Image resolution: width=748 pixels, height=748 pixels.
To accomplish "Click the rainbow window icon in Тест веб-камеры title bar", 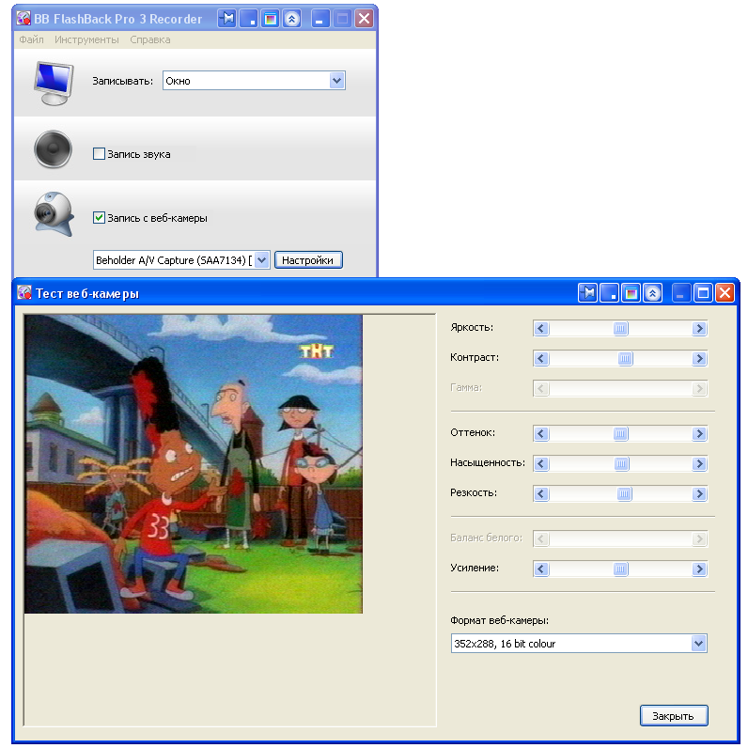I will click(631, 293).
